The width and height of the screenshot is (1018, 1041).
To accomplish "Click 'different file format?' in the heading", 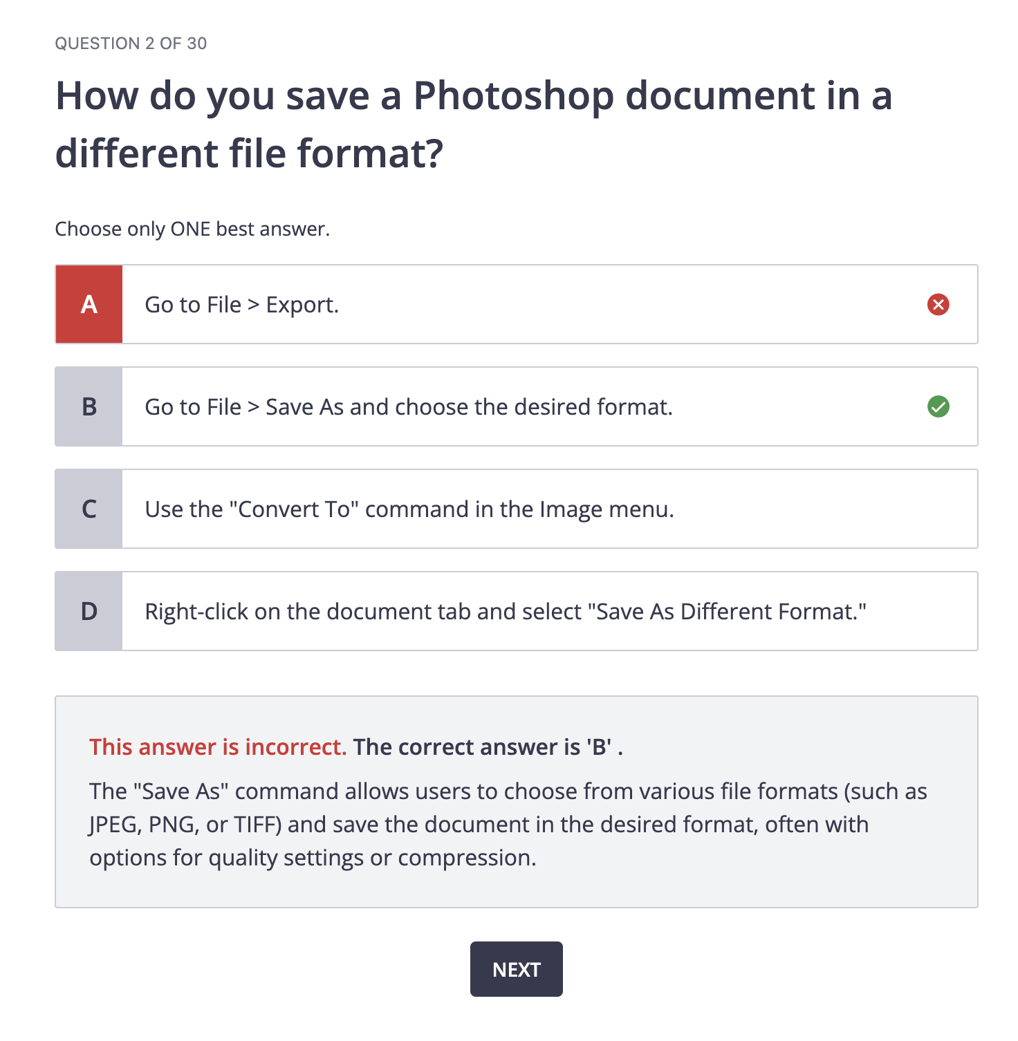I will pyautogui.click(x=249, y=153).
